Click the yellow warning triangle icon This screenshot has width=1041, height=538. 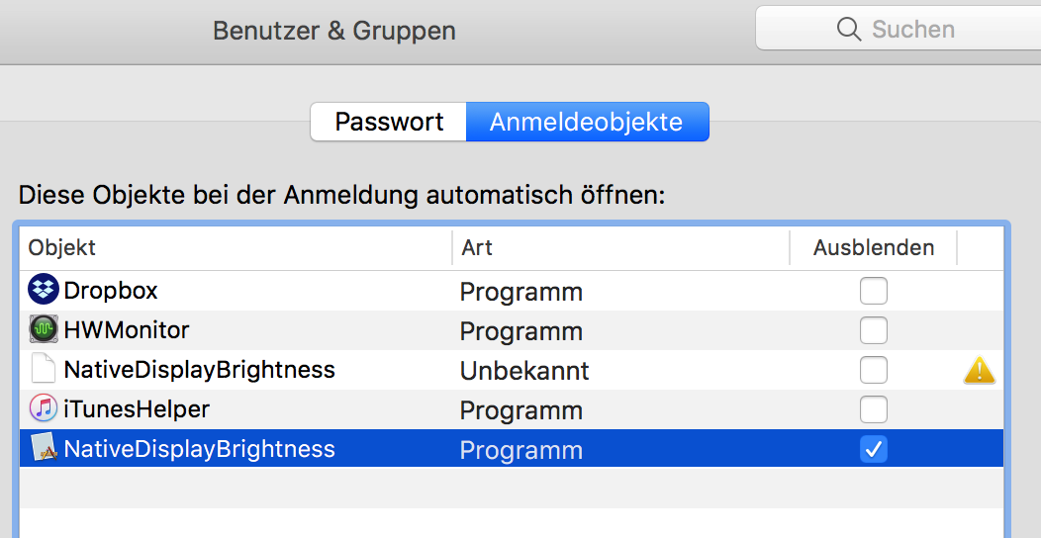980,370
